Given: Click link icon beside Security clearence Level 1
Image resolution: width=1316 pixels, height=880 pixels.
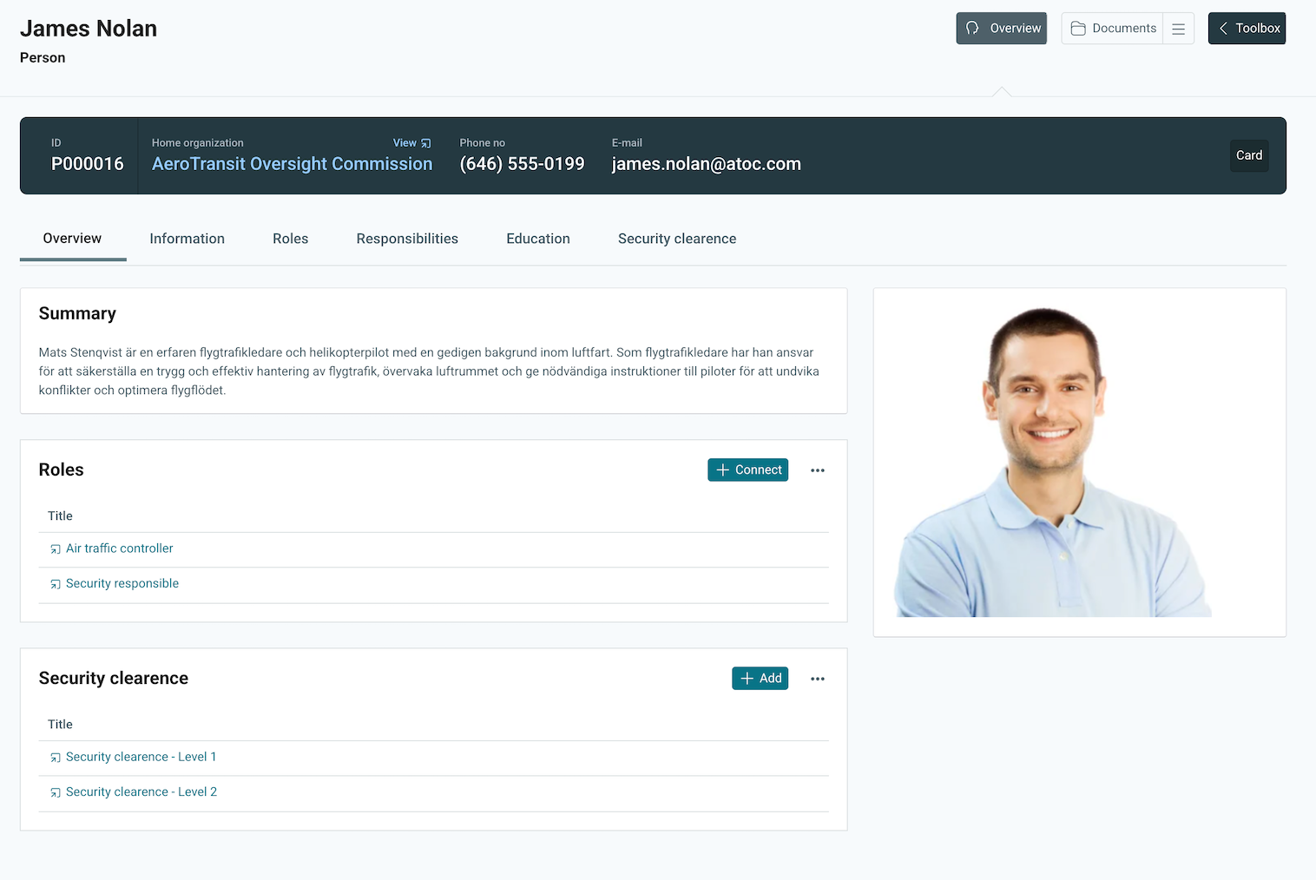Looking at the screenshot, I should coord(56,758).
